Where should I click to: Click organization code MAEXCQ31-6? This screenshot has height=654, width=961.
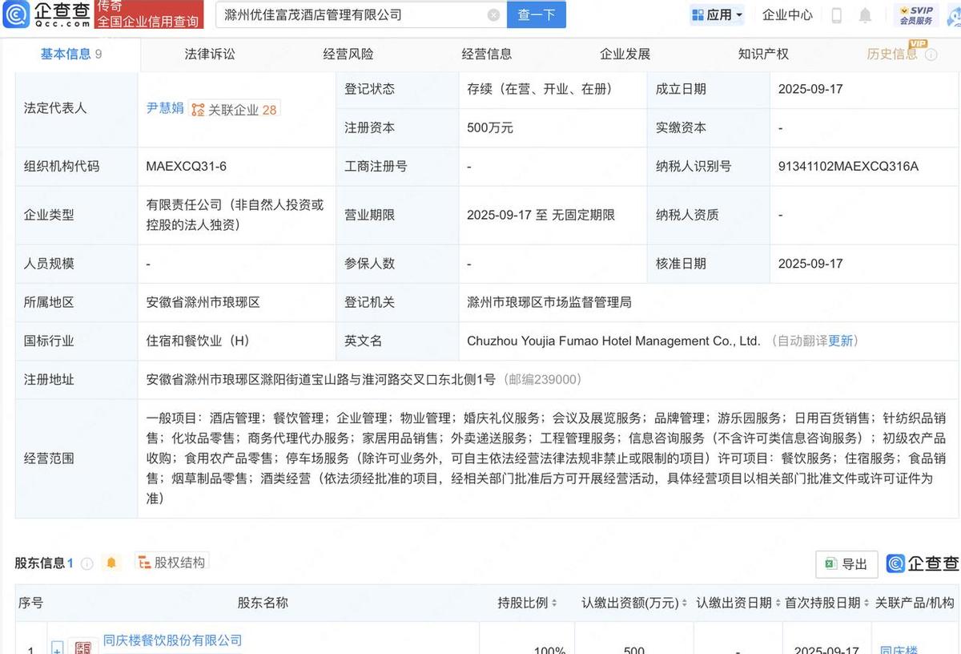[186, 167]
